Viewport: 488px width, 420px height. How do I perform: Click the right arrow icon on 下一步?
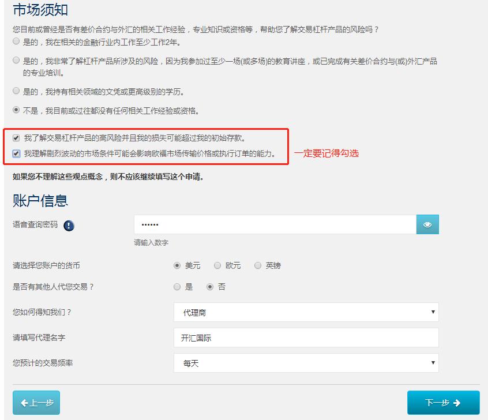pyautogui.click(x=456, y=403)
